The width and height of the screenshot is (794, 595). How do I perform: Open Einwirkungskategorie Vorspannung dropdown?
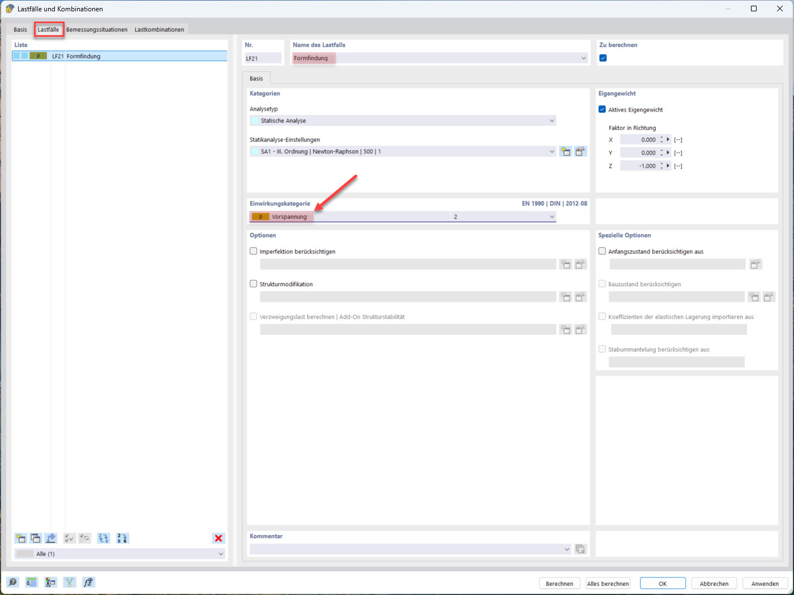coord(552,216)
